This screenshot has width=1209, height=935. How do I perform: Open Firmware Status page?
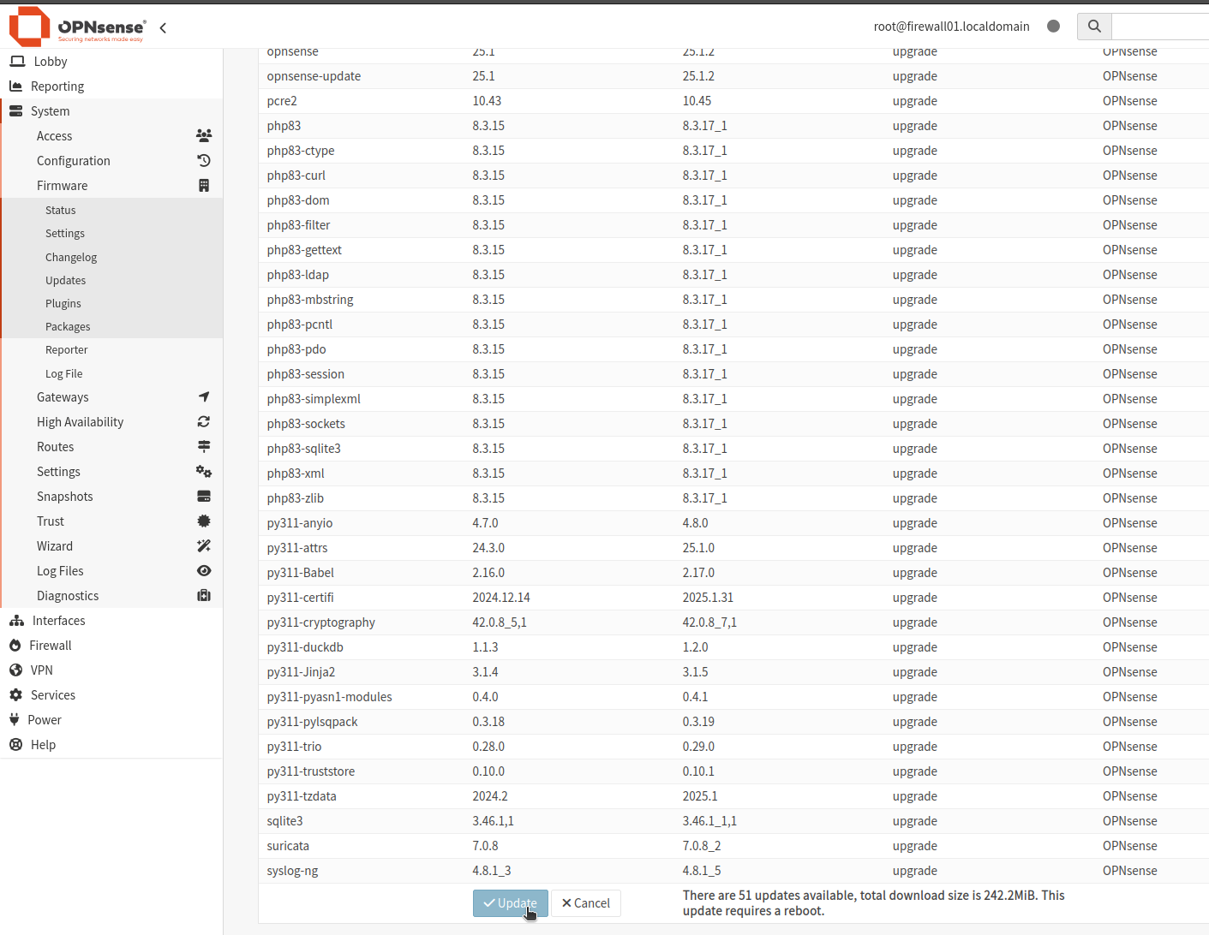[x=61, y=211]
